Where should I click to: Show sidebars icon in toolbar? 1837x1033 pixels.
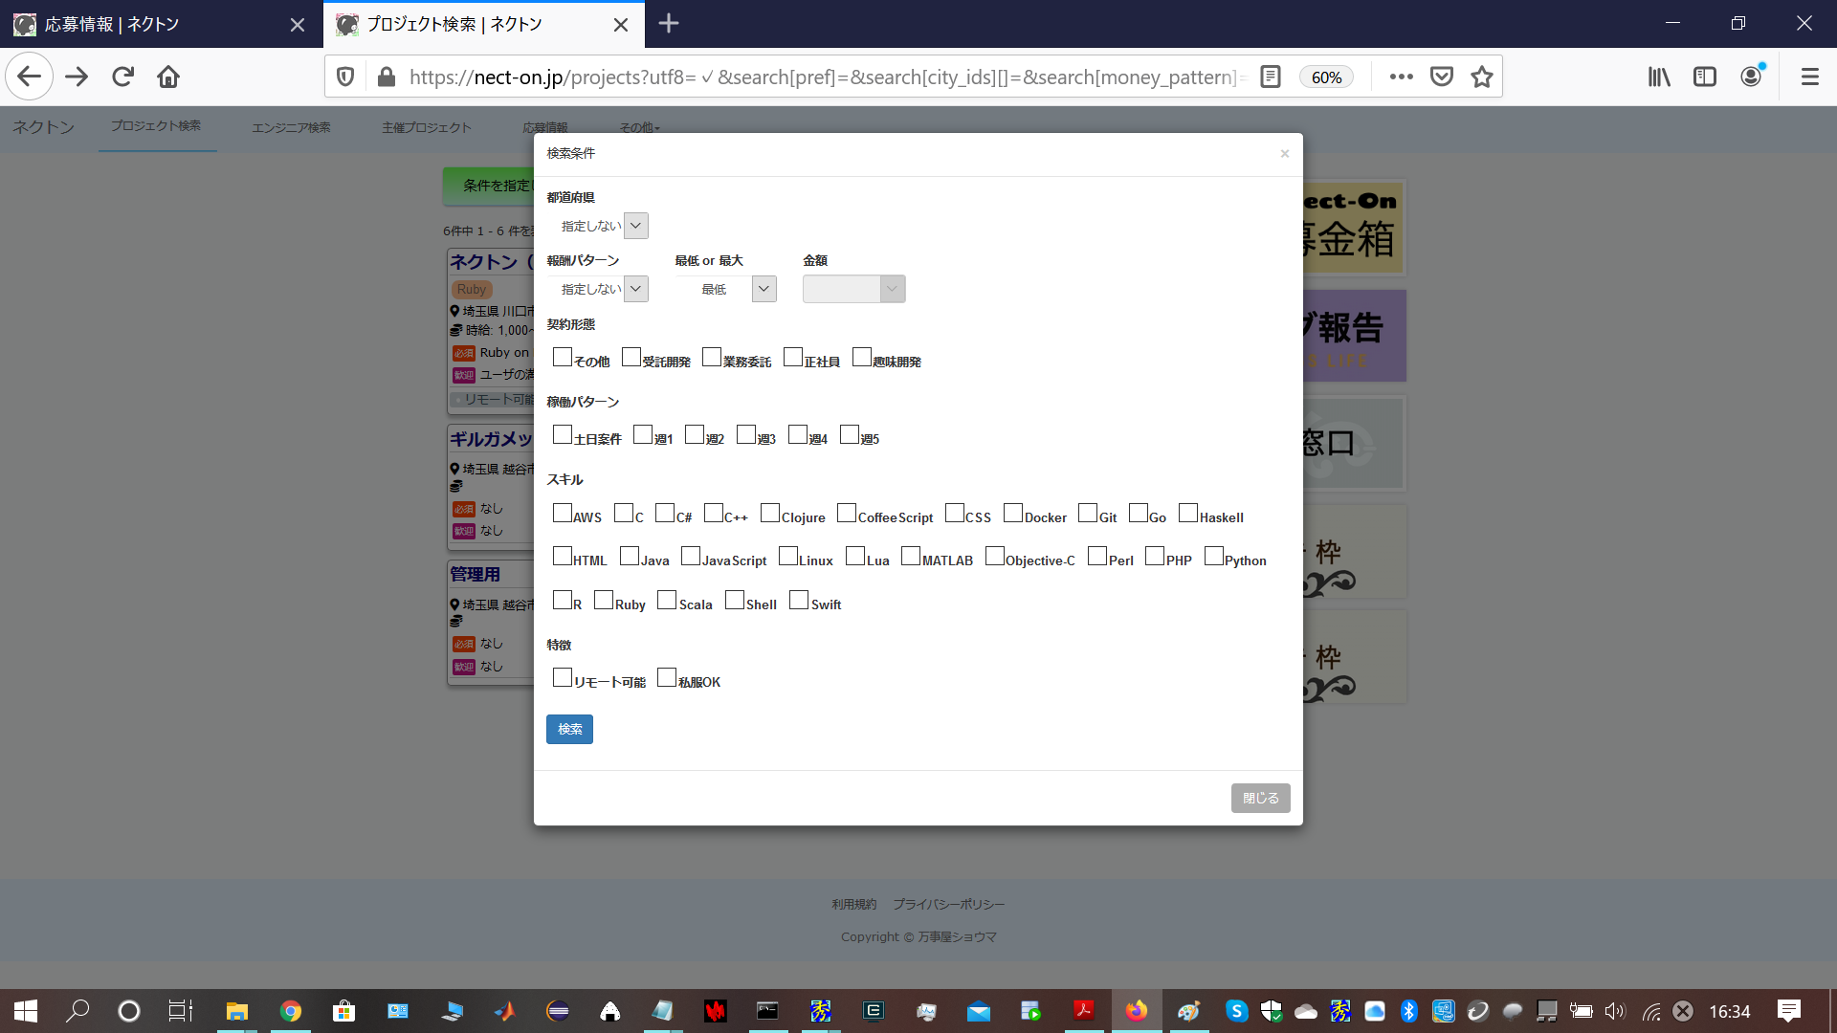point(1705,77)
